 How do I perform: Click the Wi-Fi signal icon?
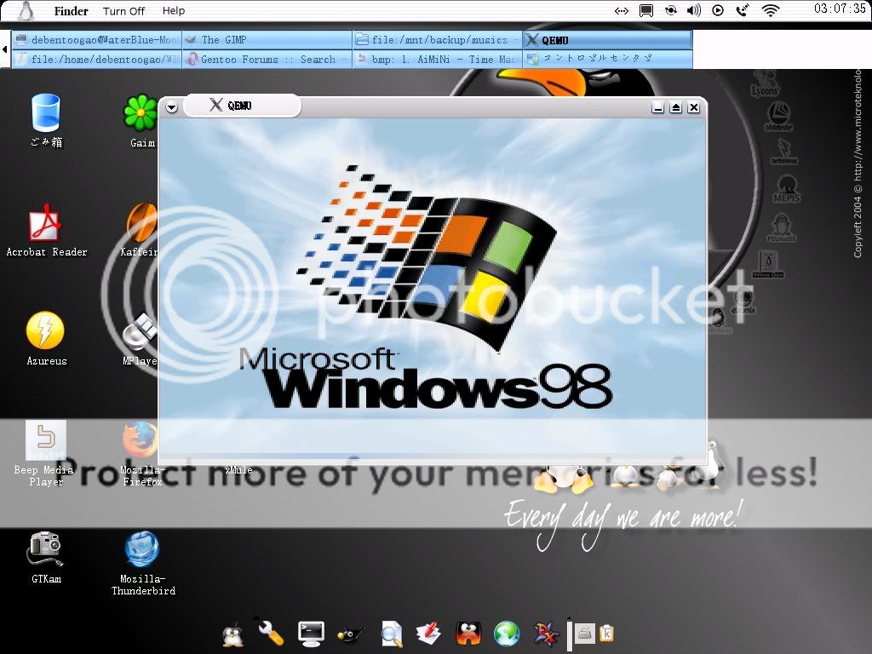click(x=770, y=10)
